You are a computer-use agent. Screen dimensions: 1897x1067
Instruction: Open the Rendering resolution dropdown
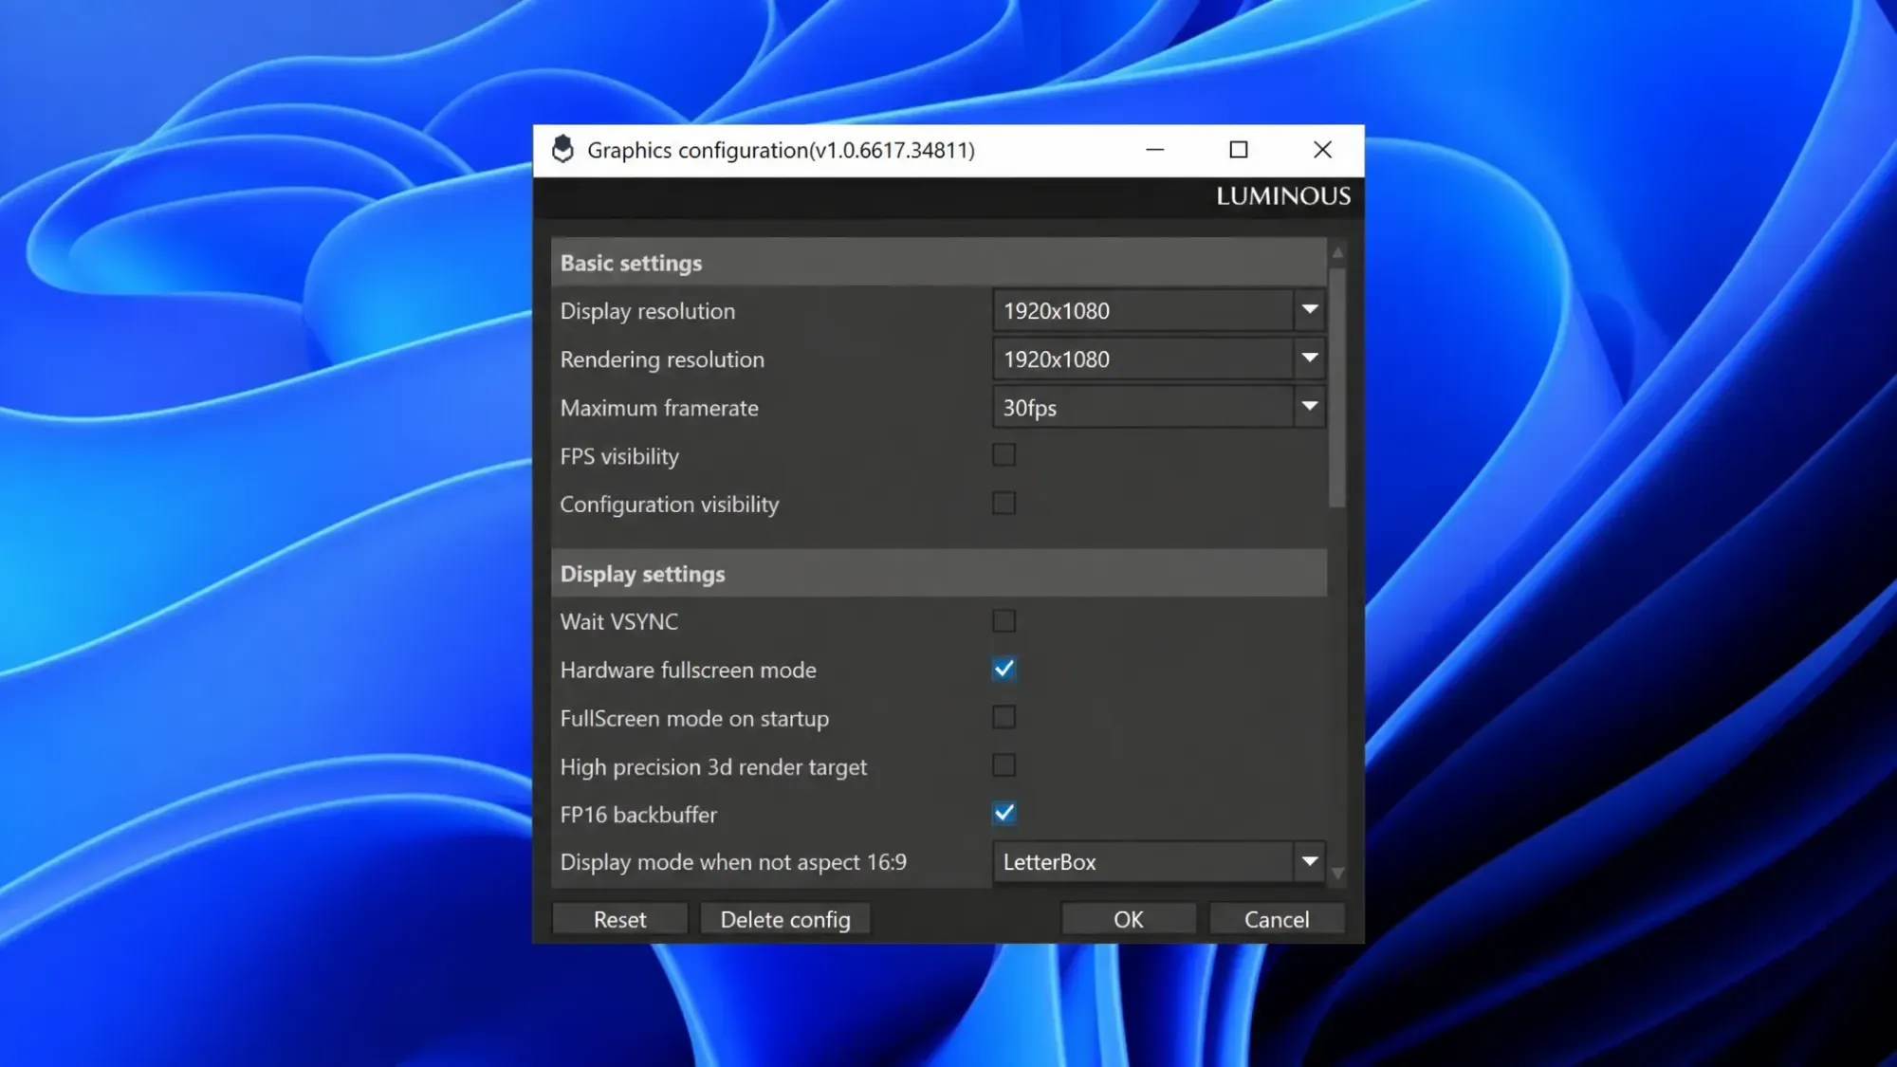1158,359
